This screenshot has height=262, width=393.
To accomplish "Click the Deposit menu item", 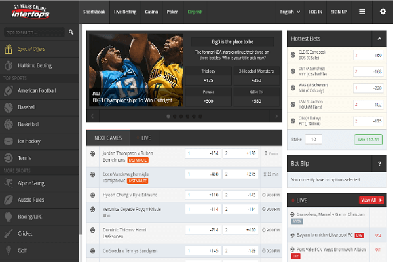I will pos(195,12).
